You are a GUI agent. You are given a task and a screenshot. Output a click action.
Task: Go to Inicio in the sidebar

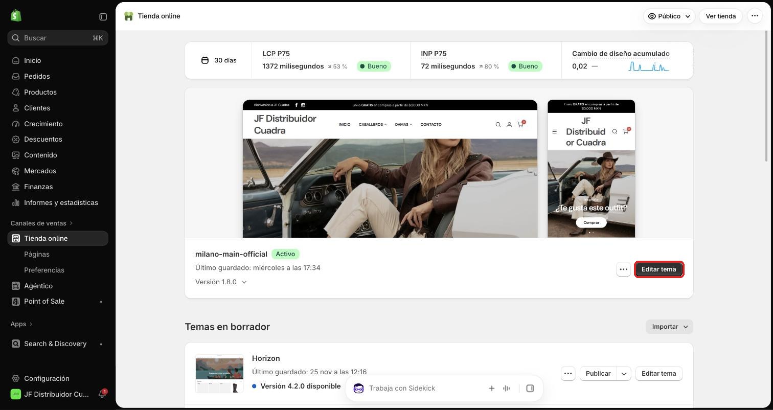pos(58,60)
